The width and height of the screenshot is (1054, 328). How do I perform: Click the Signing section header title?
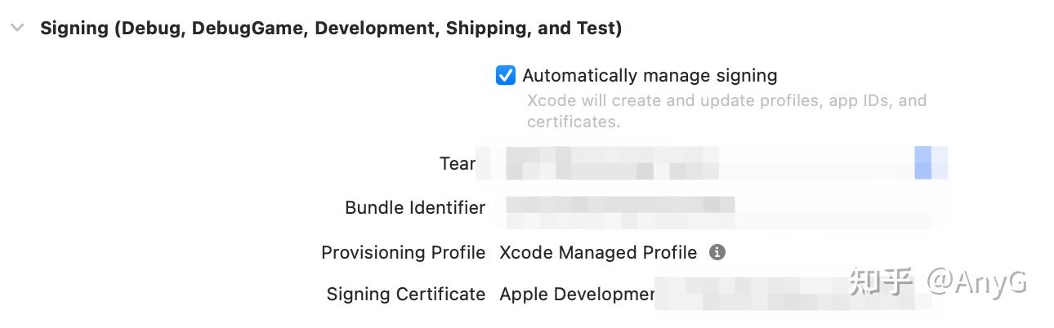[331, 29]
